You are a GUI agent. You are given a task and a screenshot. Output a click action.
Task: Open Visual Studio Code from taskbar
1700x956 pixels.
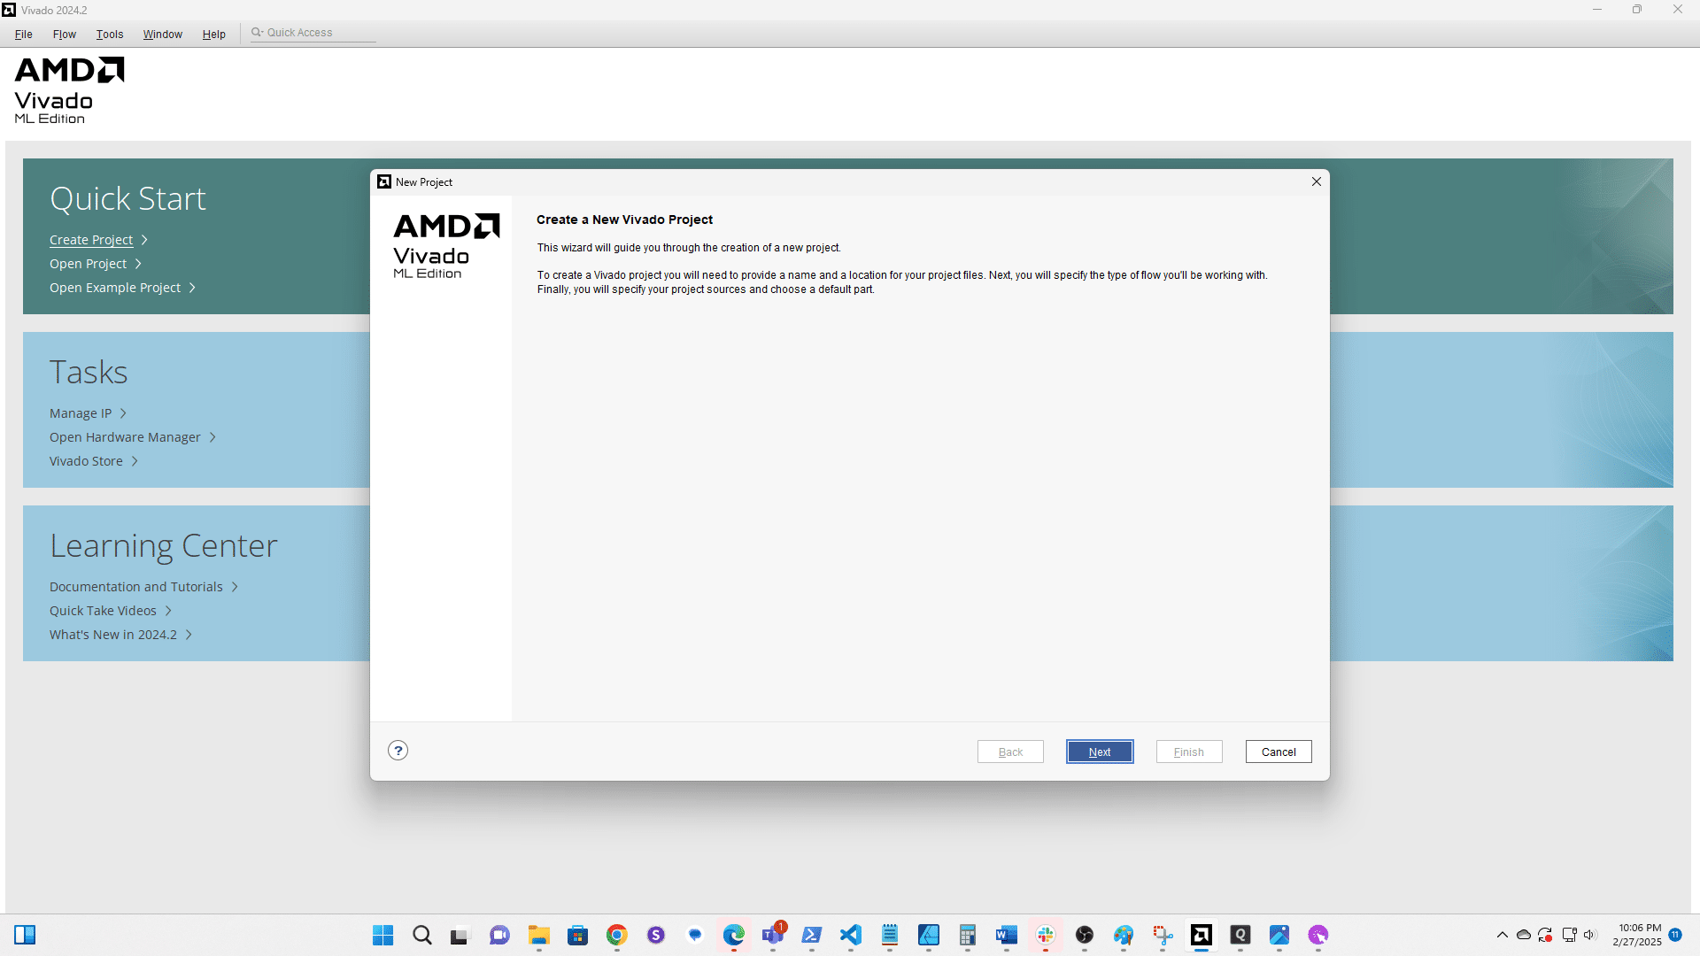tap(851, 935)
